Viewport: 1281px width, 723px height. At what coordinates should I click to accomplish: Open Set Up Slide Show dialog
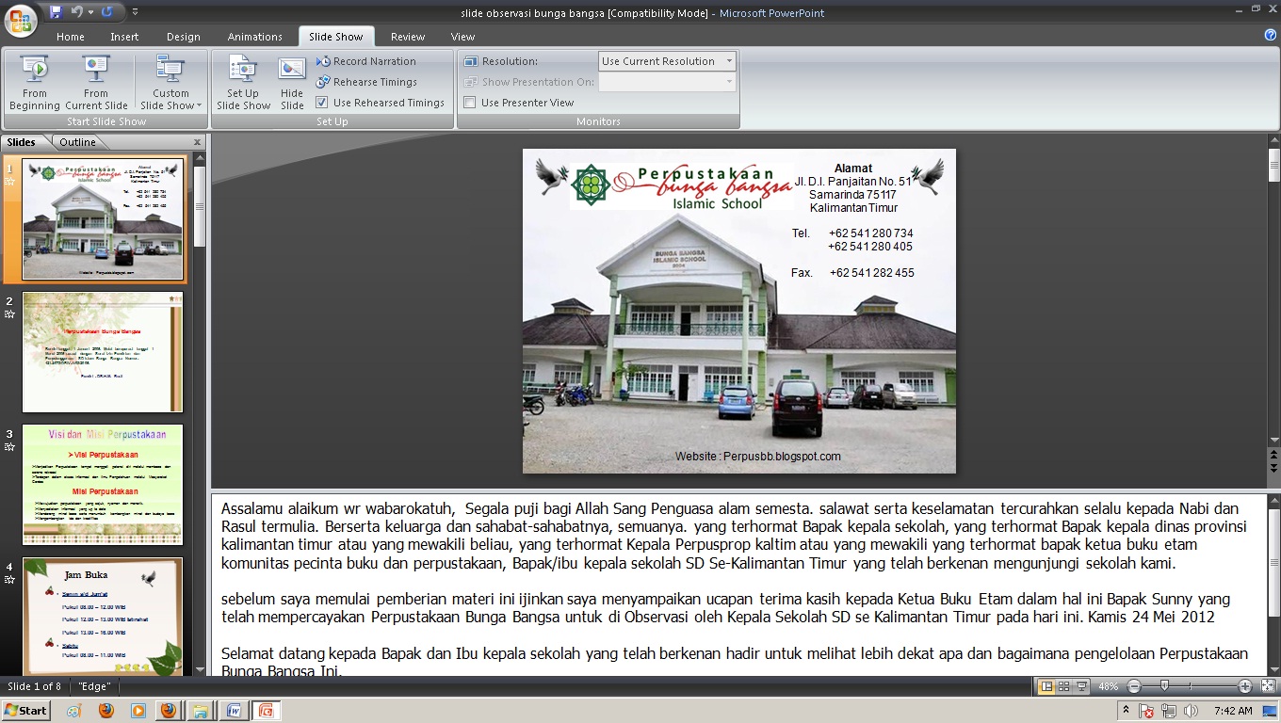coord(243,83)
